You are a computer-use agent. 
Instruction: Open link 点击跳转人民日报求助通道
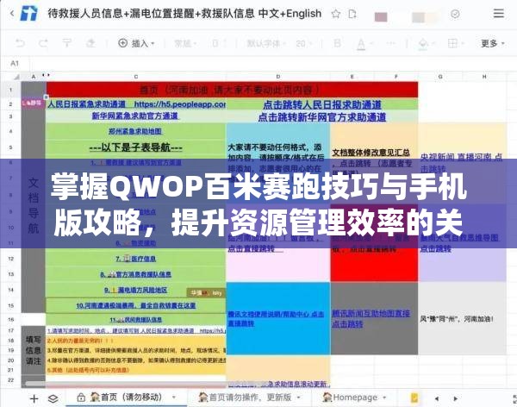click(321, 105)
